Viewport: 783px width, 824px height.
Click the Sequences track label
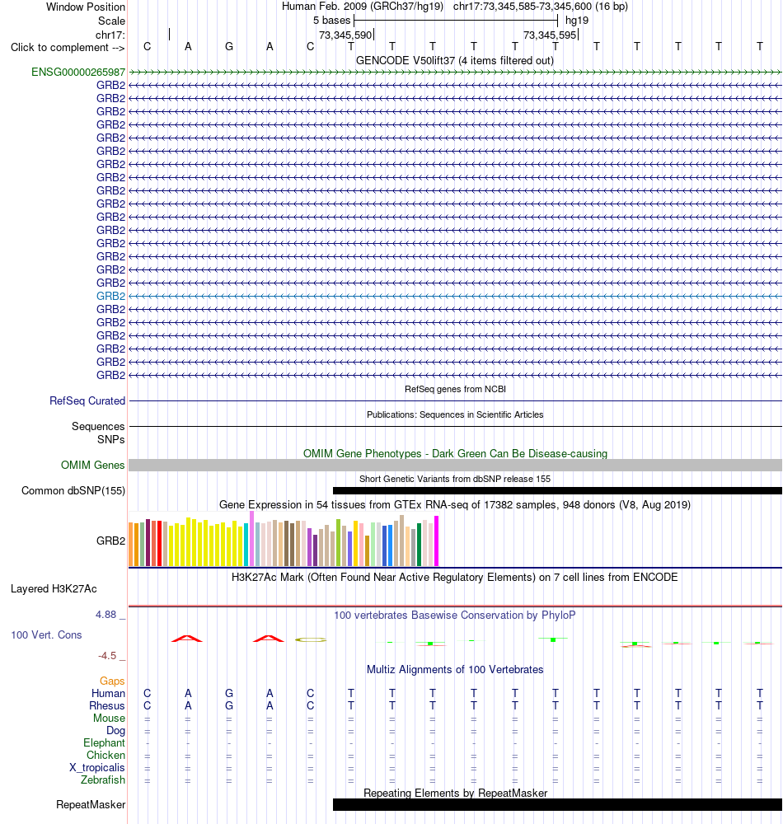[98, 426]
